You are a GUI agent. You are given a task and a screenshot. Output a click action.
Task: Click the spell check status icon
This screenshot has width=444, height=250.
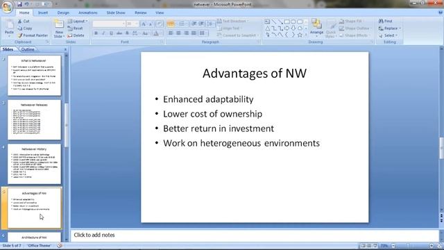(60, 246)
